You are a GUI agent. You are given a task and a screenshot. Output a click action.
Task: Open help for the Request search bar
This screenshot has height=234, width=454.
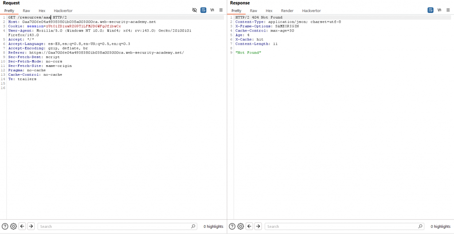tap(5, 226)
